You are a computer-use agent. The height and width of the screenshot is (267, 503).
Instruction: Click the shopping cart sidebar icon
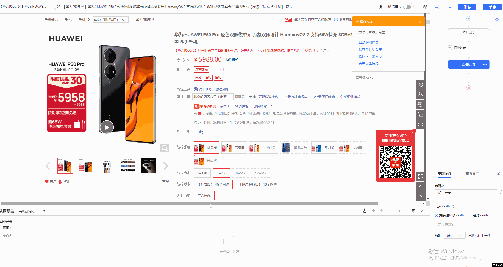tap(420, 114)
